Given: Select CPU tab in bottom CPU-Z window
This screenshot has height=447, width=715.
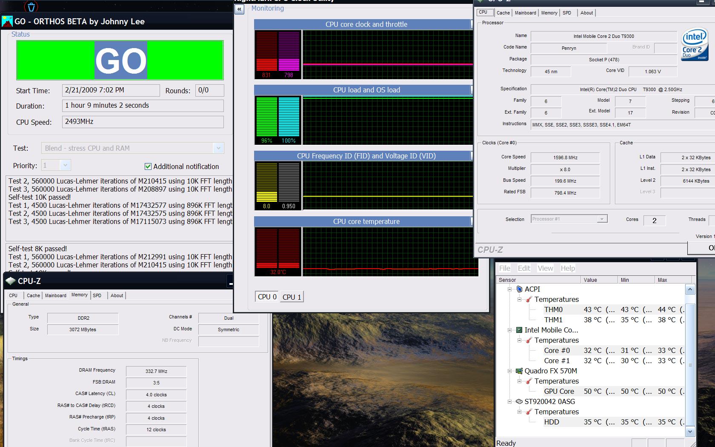Looking at the screenshot, I should tap(13, 295).
